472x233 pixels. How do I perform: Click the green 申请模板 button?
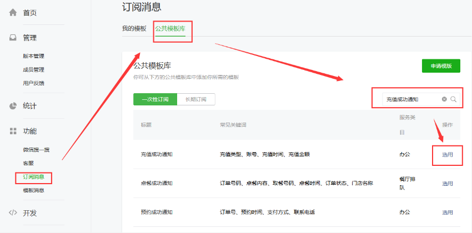(441, 66)
